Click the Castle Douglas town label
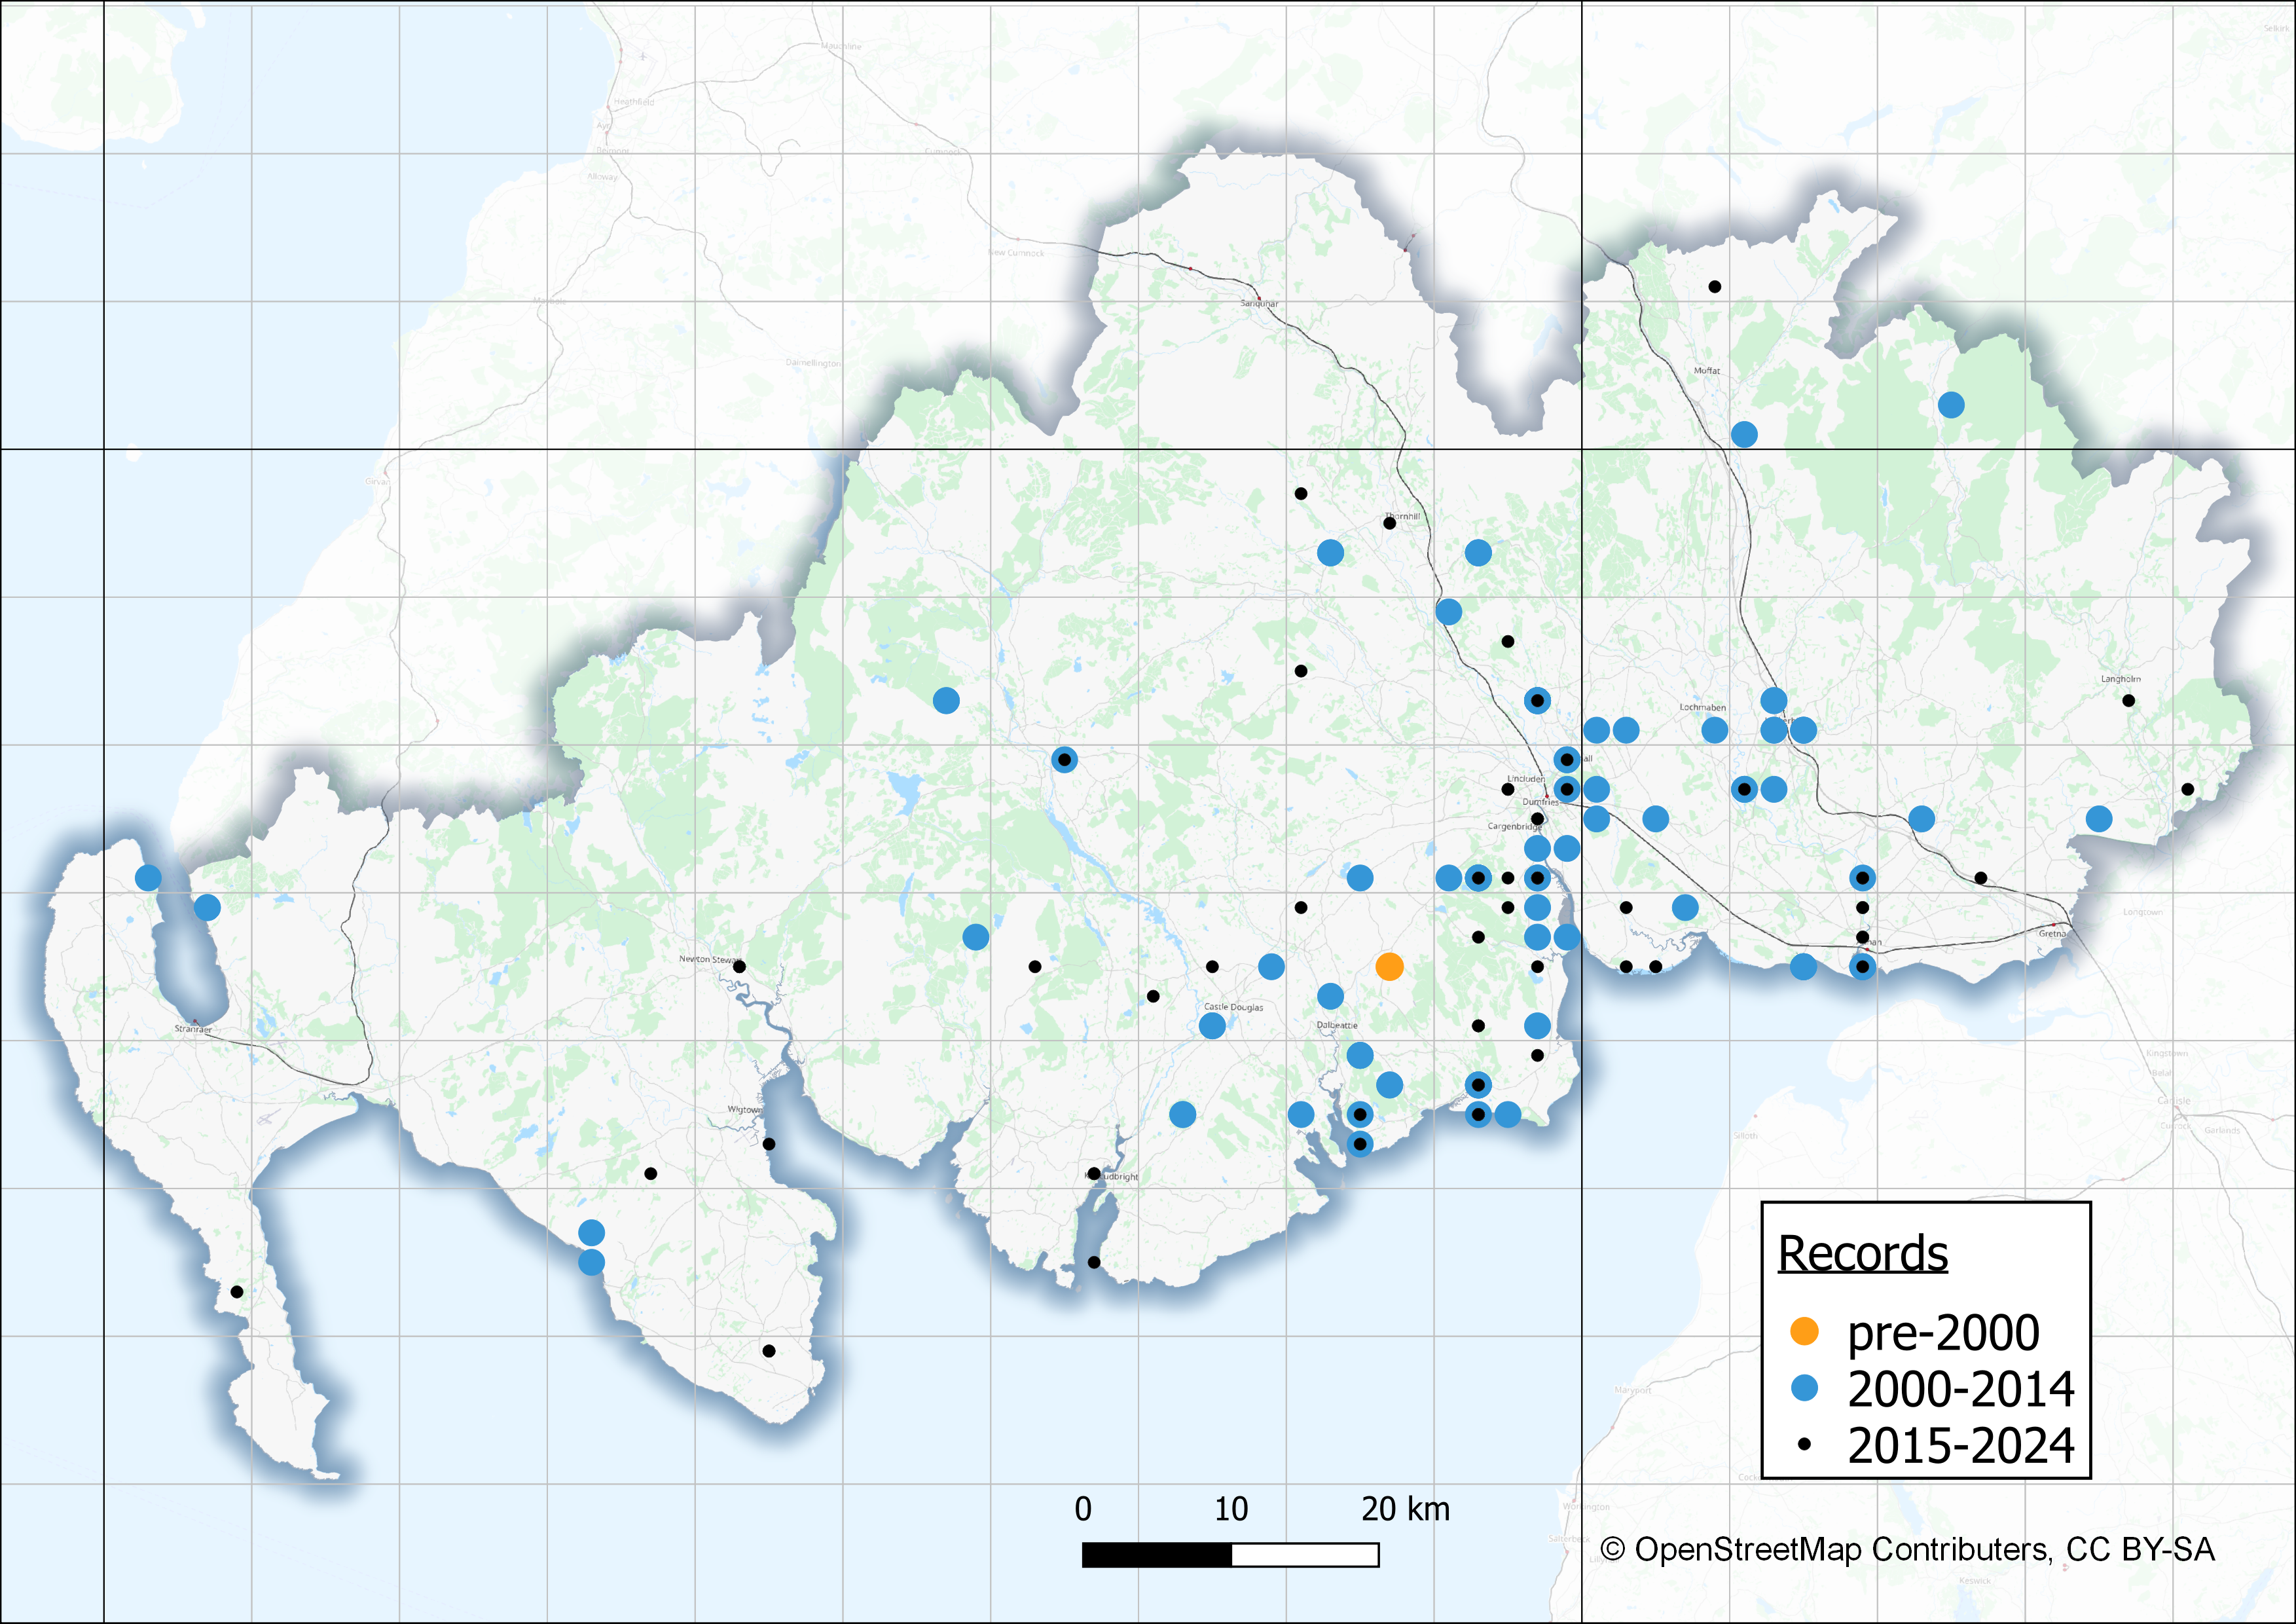This screenshot has width=2296, height=1624. pyautogui.click(x=1233, y=1007)
